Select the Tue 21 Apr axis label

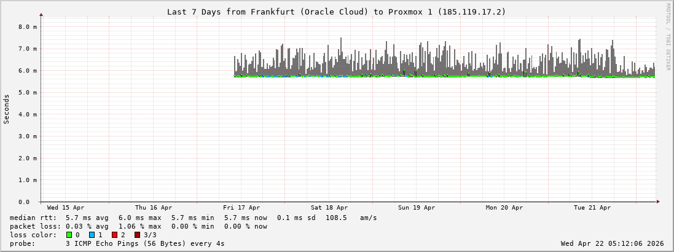[x=592, y=208]
